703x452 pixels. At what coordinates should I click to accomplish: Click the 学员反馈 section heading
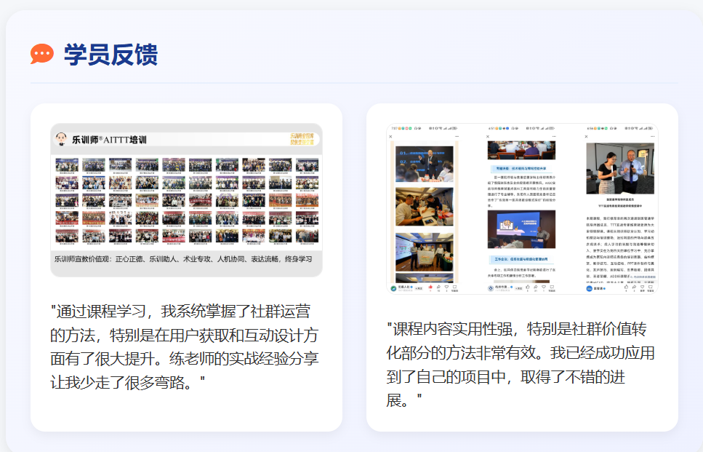111,55
